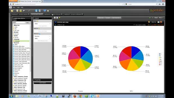Screen dimensions: 174x98
Task: Click the browser URL address bar
Action: (x=67, y=4)
